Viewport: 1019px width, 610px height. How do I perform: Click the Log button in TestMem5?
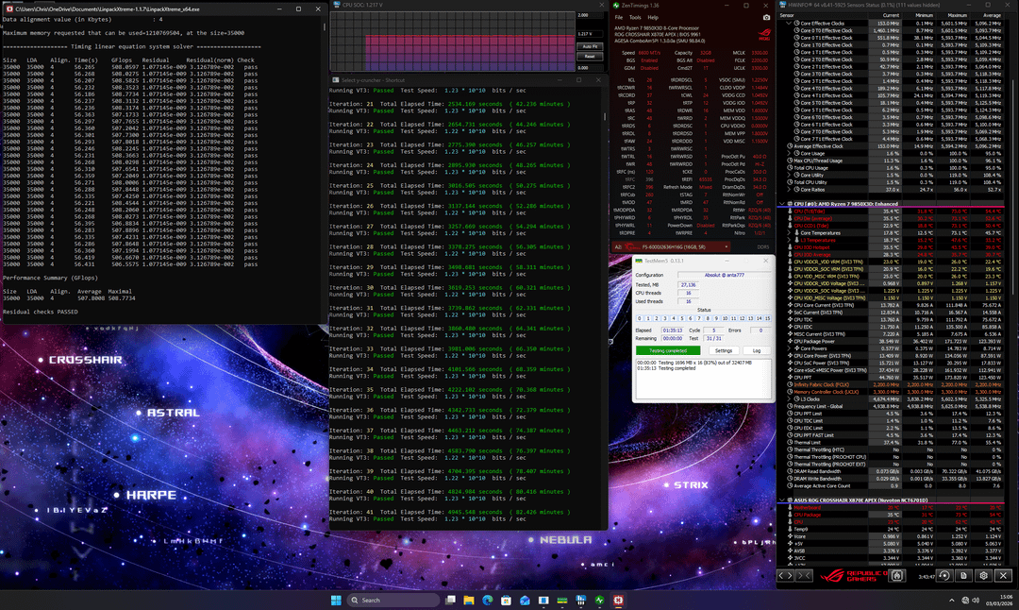(756, 349)
